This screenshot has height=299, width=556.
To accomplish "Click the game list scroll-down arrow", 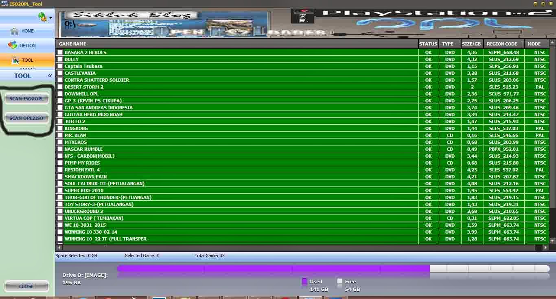I will click(x=552, y=240).
